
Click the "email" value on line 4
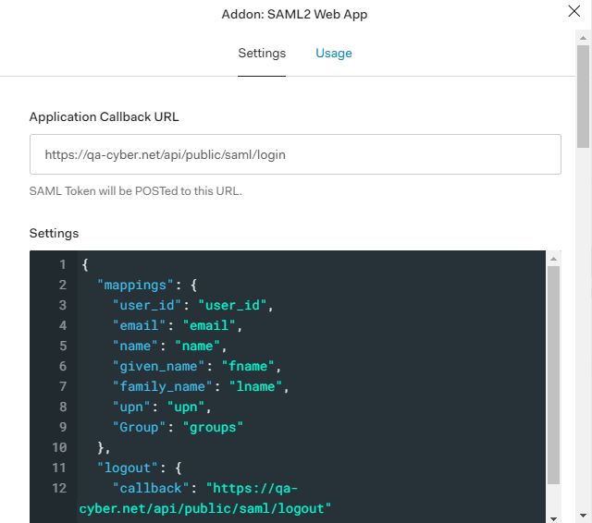coord(209,326)
